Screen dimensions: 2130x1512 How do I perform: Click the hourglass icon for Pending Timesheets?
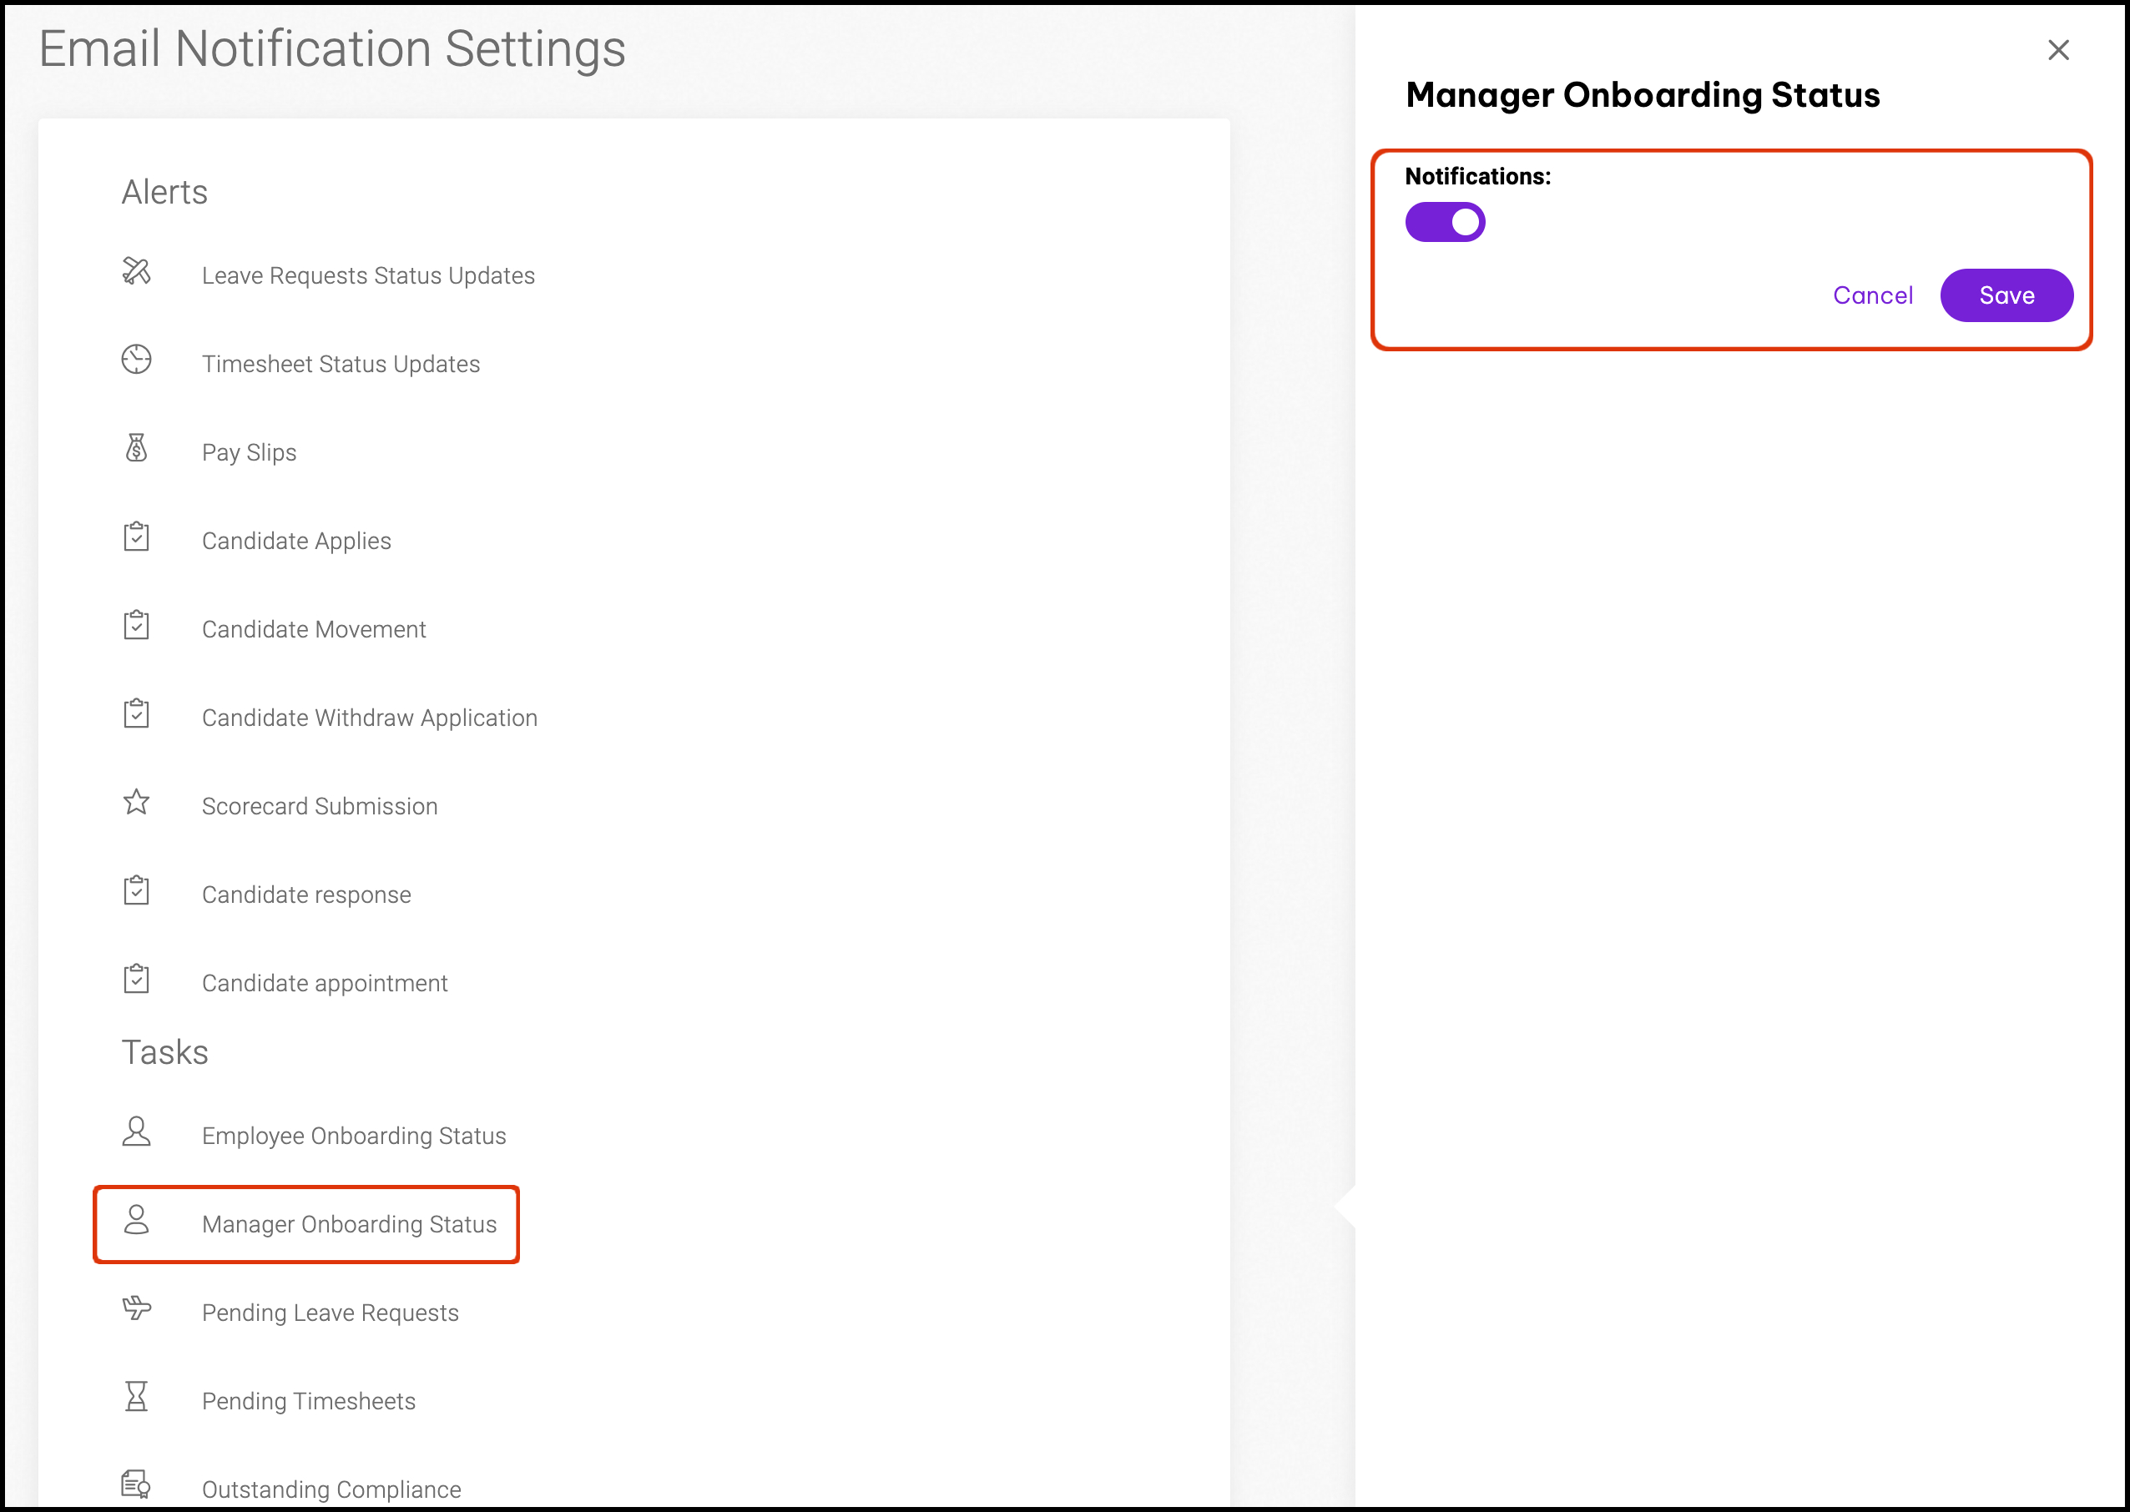click(x=136, y=1397)
